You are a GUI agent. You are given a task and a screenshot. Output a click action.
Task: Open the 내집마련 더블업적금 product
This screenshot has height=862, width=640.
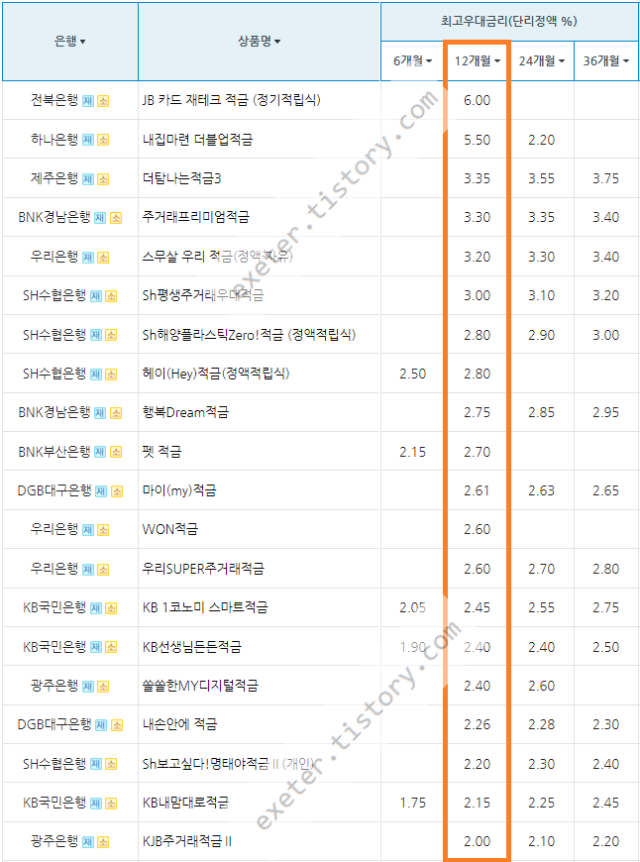coord(197,140)
